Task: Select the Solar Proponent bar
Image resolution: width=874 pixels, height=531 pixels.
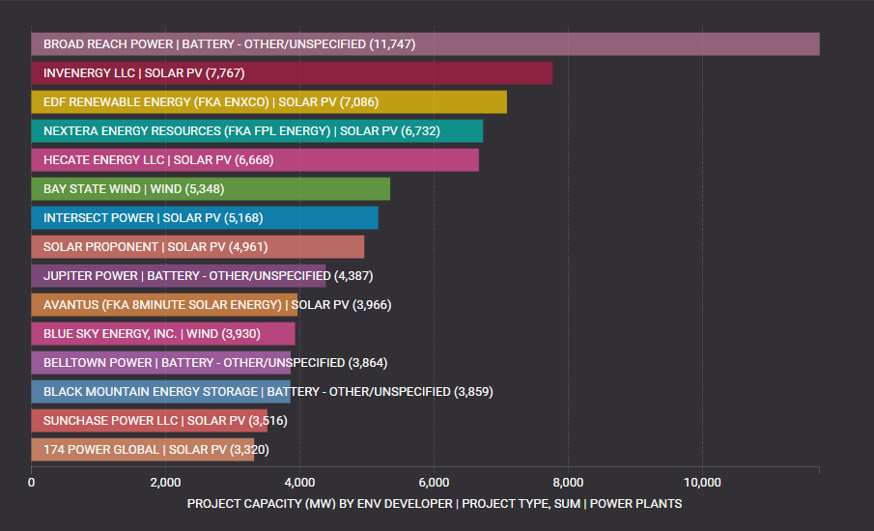Action: point(198,247)
